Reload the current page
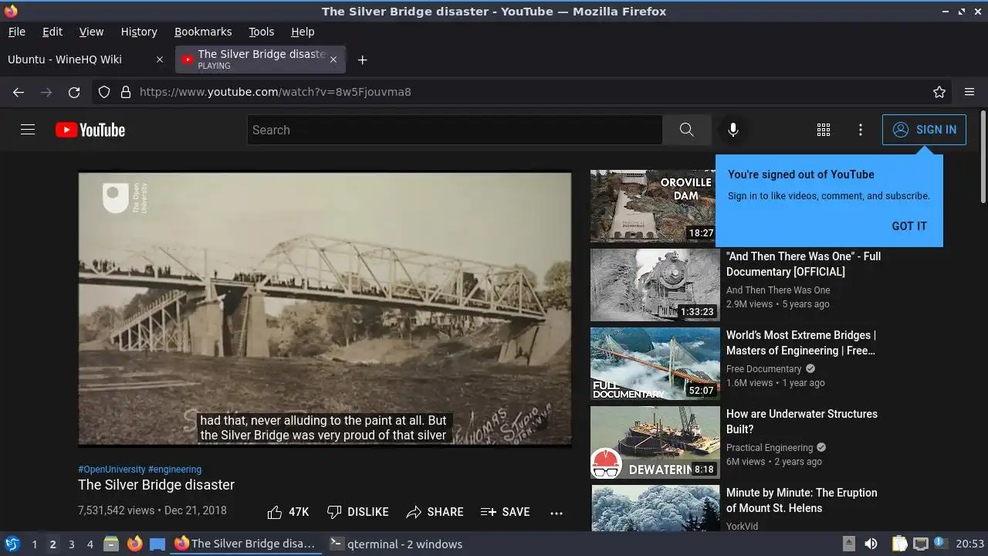 pyautogui.click(x=74, y=92)
